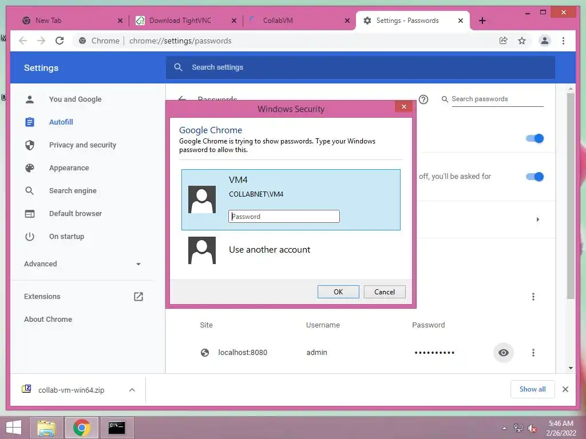Viewport: 586px width, 439px height.
Task: Close the Download TightVNC tab
Action: (234, 21)
